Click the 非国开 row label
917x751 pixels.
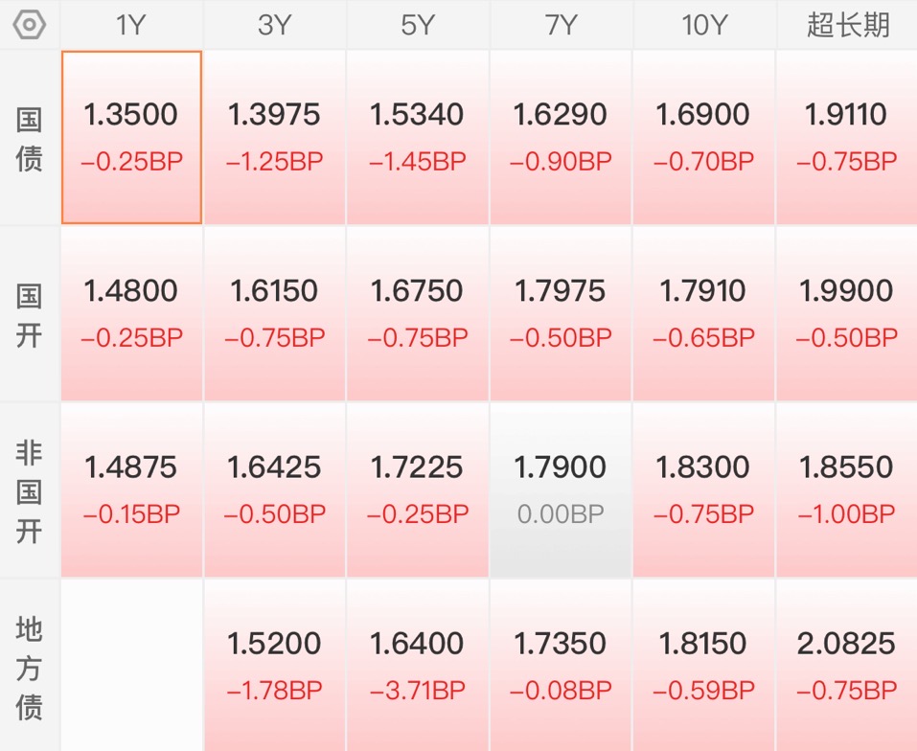coord(30,490)
